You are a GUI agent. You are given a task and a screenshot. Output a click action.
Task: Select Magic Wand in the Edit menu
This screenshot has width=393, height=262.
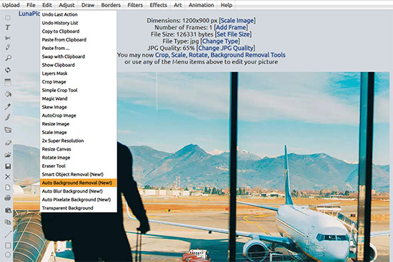tap(54, 99)
